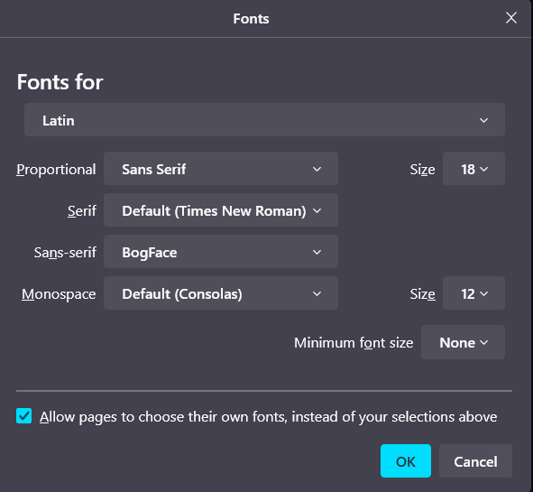Change the Proportional size 18 dropdown
This screenshot has height=492, width=533.
click(x=473, y=169)
